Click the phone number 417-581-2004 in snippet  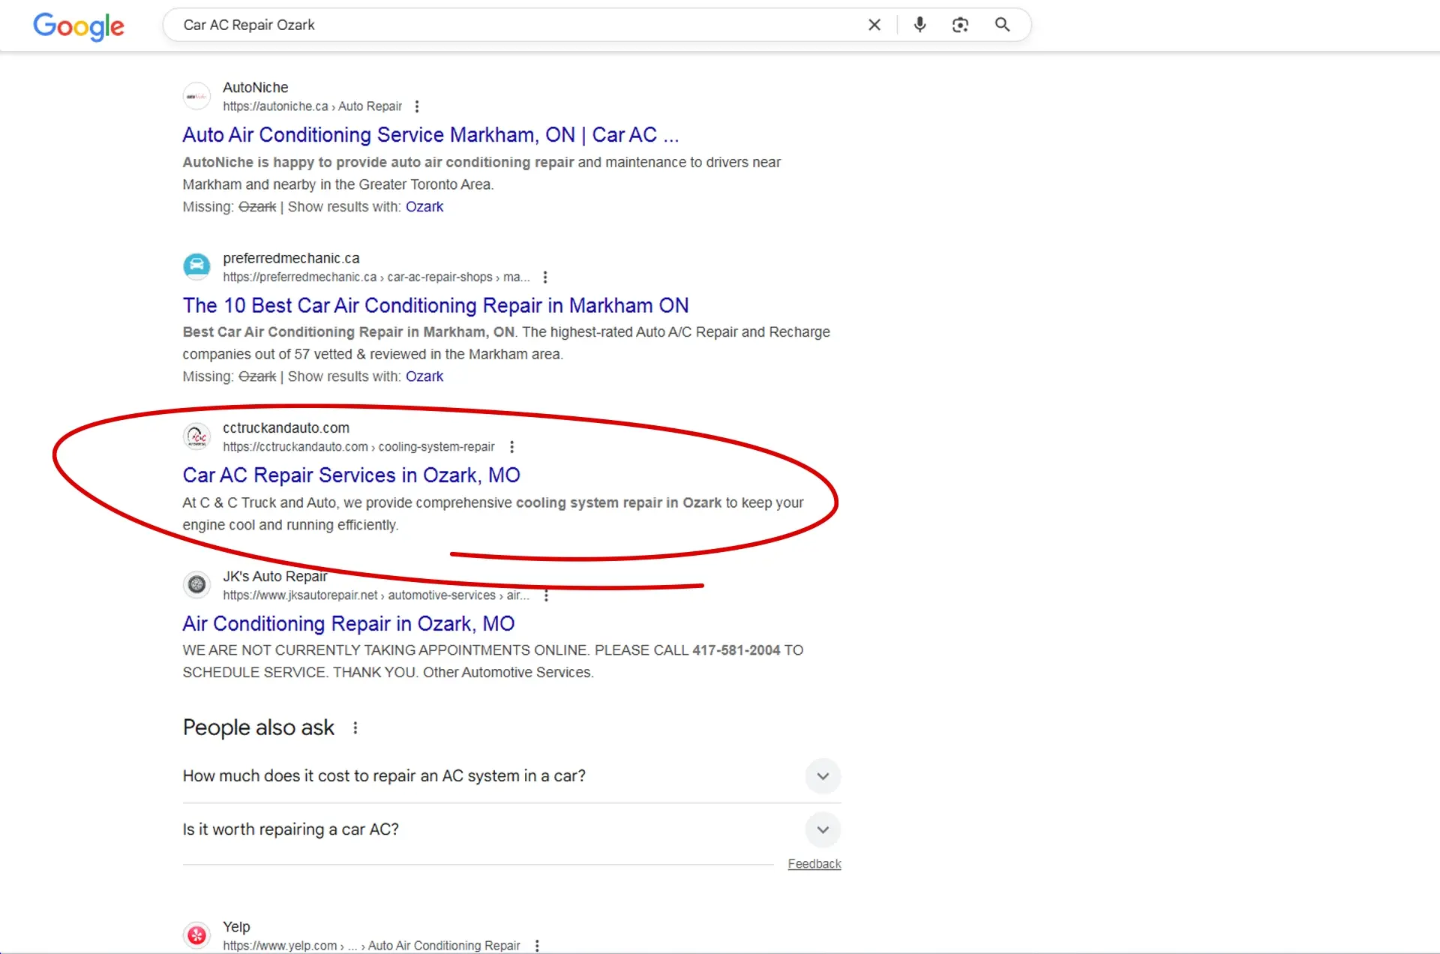pyautogui.click(x=736, y=650)
